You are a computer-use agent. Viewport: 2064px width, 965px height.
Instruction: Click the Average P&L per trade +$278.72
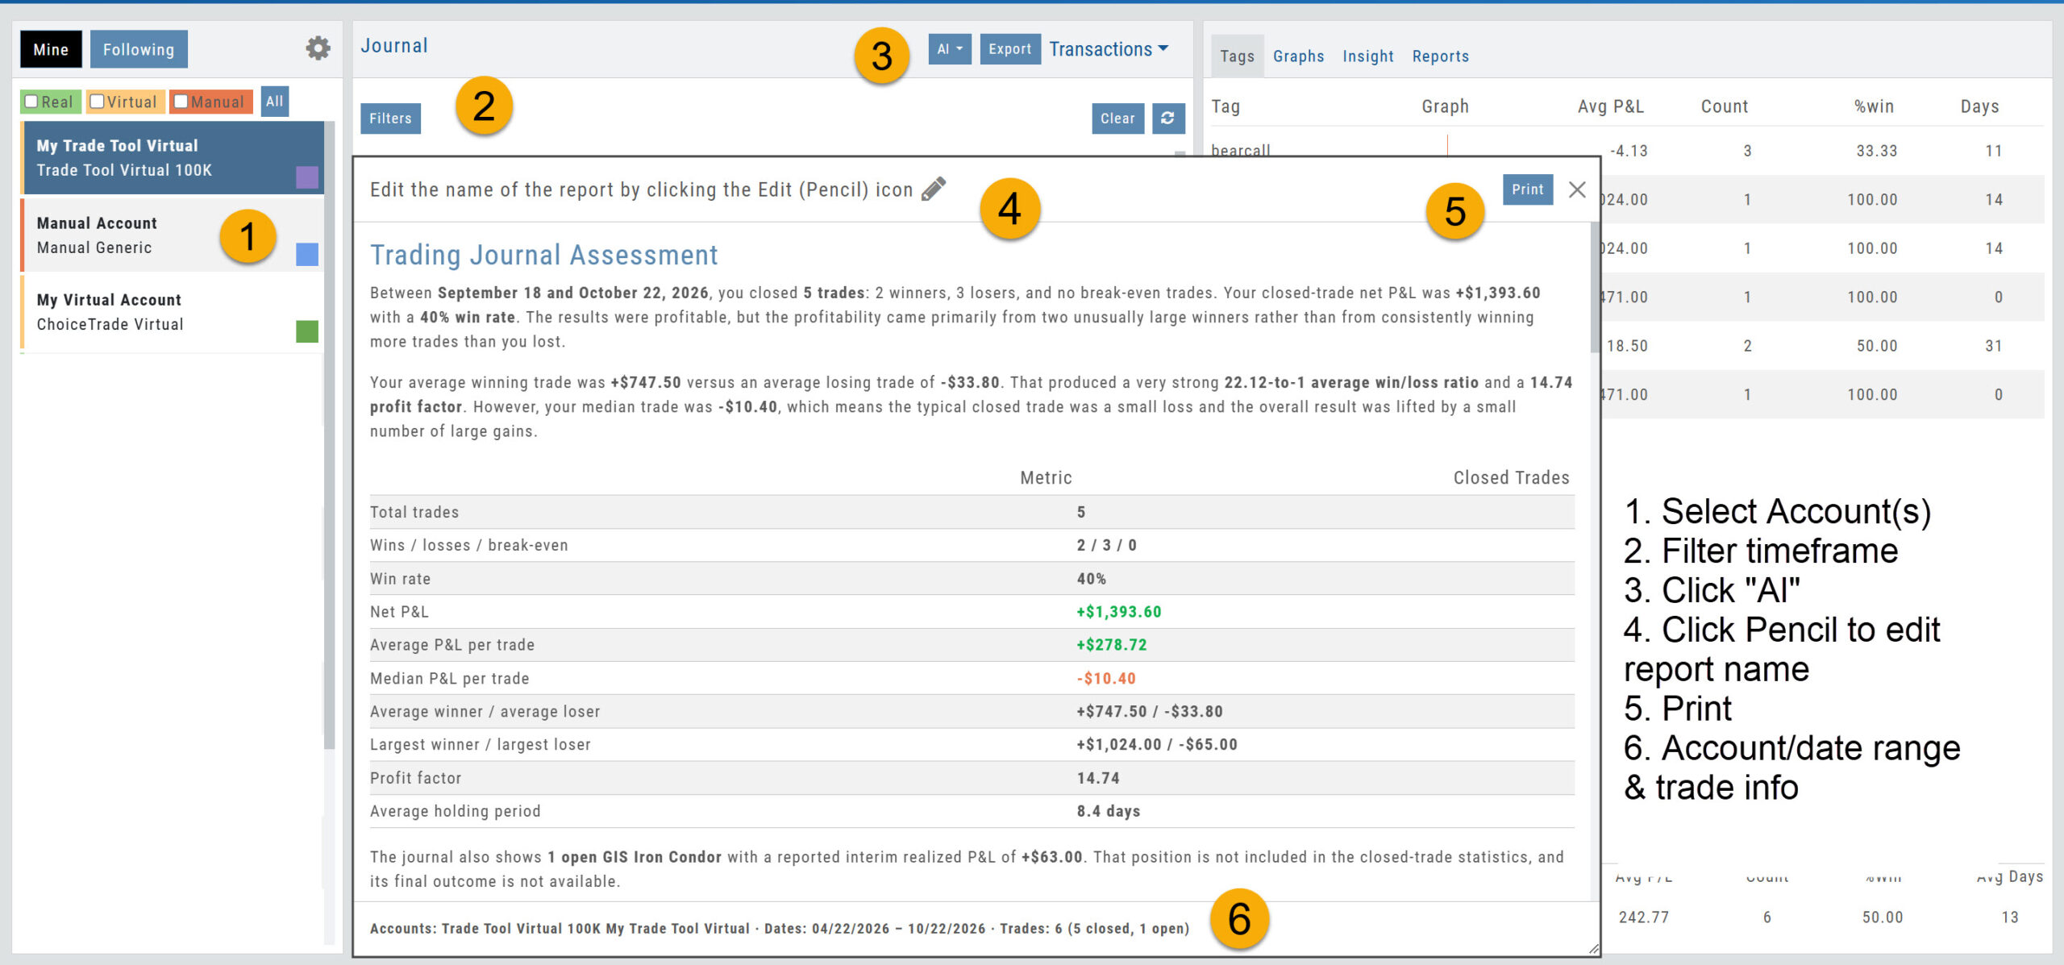1112,644
